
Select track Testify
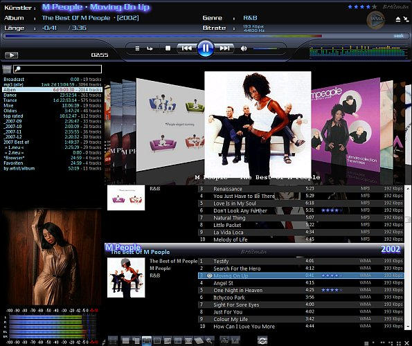301,261
